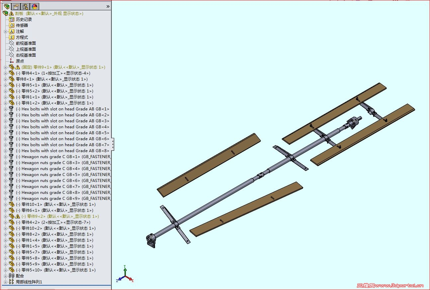Expand the 零件10<2> component node
Viewport: 430px width, 290px height.
point(5,228)
